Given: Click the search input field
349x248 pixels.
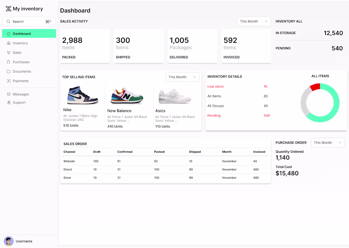Looking at the screenshot, I should click(29, 21).
